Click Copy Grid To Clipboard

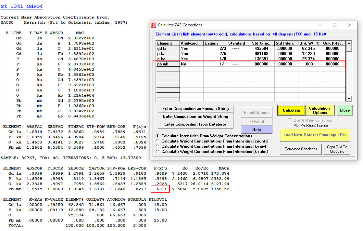pyautogui.click(x=337, y=149)
